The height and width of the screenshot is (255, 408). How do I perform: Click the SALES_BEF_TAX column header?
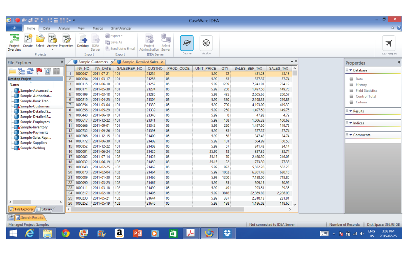click(x=248, y=68)
